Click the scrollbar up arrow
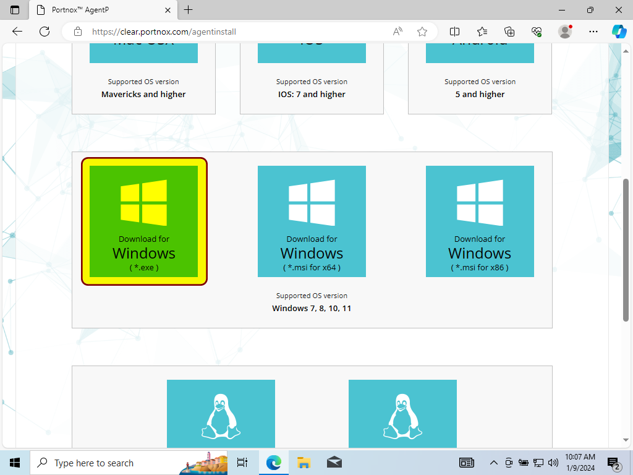 click(x=626, y=51)
